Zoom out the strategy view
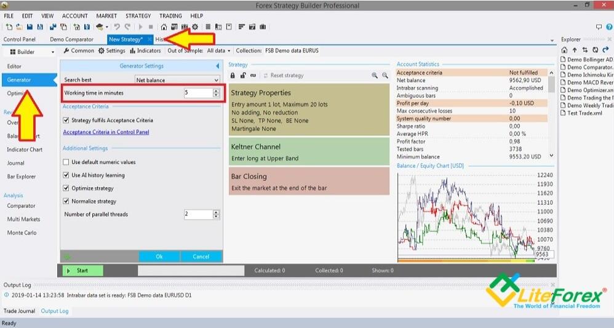 point(385,75)
